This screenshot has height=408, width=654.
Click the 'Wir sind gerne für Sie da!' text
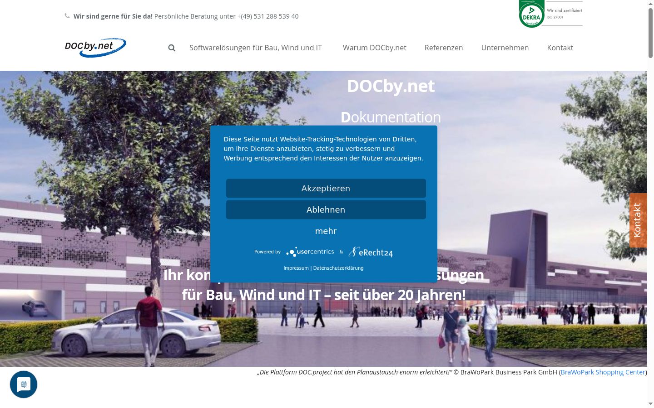(x=113, y=16)
